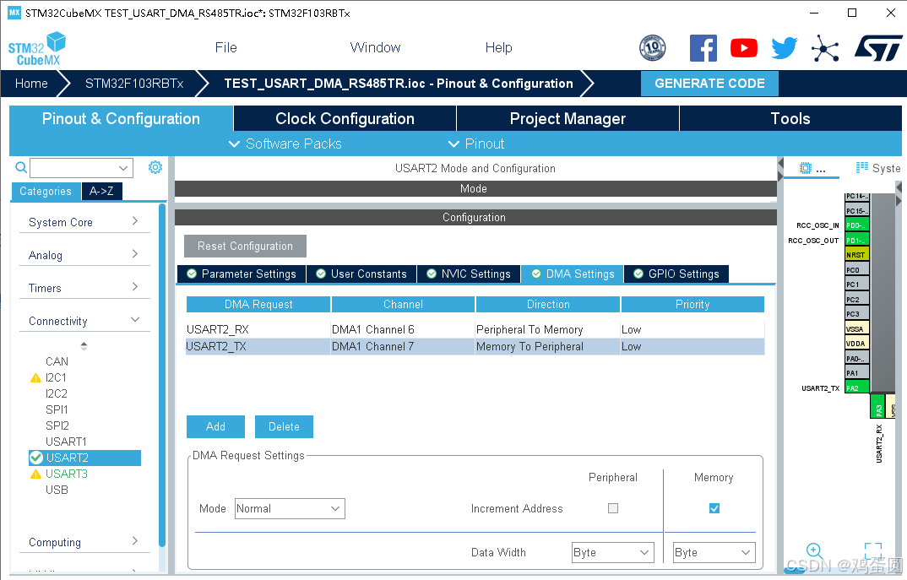Expand the Analog category
This screenshot has width=907, height=580.
pyautogui.click(x=84, y=255)
